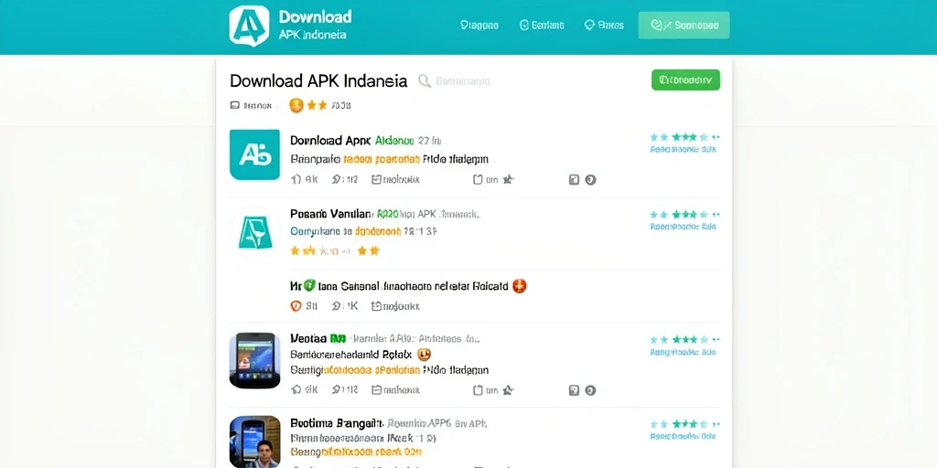
Task: Open the first navigation item in the teal header
Action: click(479, 25)
